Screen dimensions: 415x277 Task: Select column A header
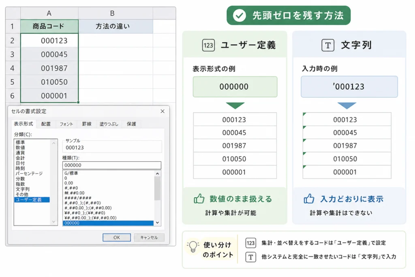(49, 13)
